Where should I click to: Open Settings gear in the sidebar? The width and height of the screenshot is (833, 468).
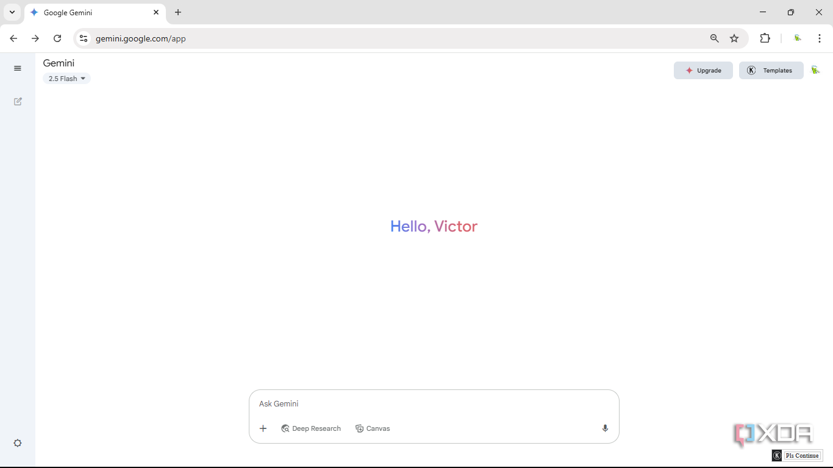click(18, 443)
